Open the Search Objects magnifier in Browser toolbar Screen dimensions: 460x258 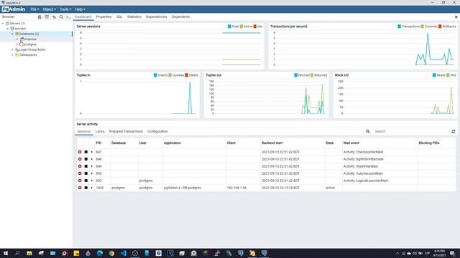coord(61,17)
